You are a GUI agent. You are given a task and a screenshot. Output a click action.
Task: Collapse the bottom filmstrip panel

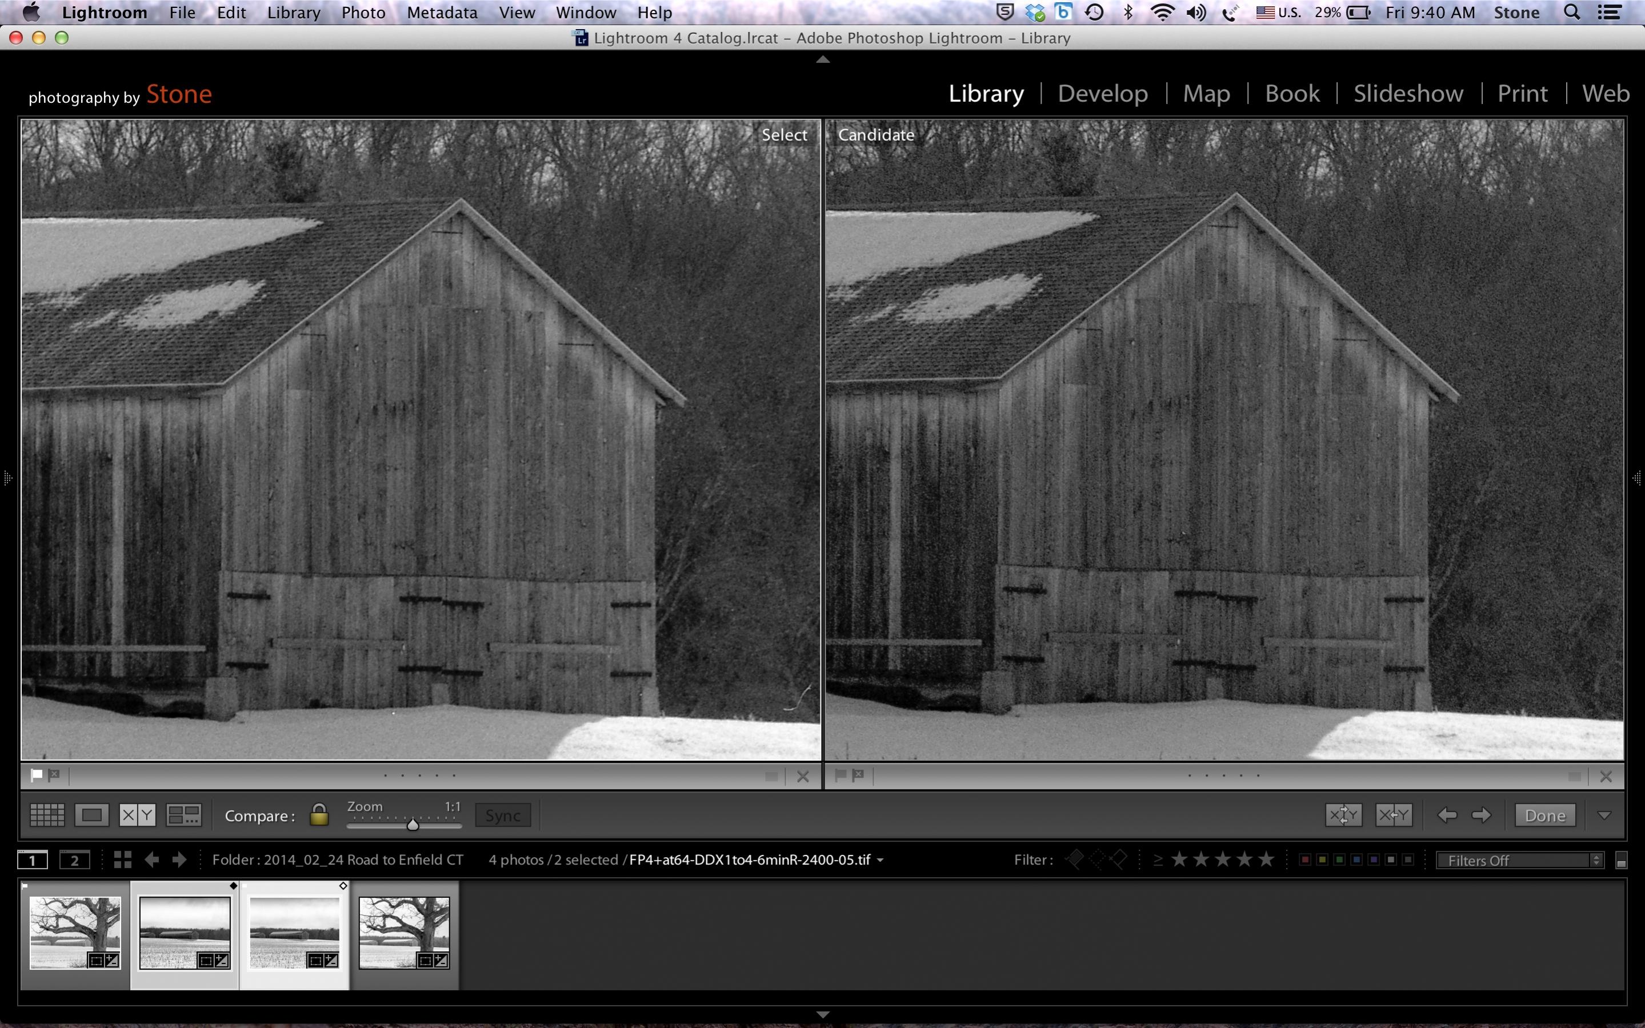point(823,1014)
